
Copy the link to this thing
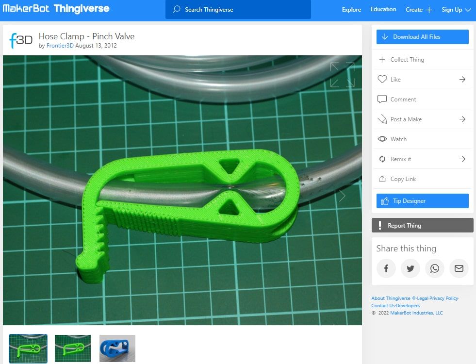point(403,179)
